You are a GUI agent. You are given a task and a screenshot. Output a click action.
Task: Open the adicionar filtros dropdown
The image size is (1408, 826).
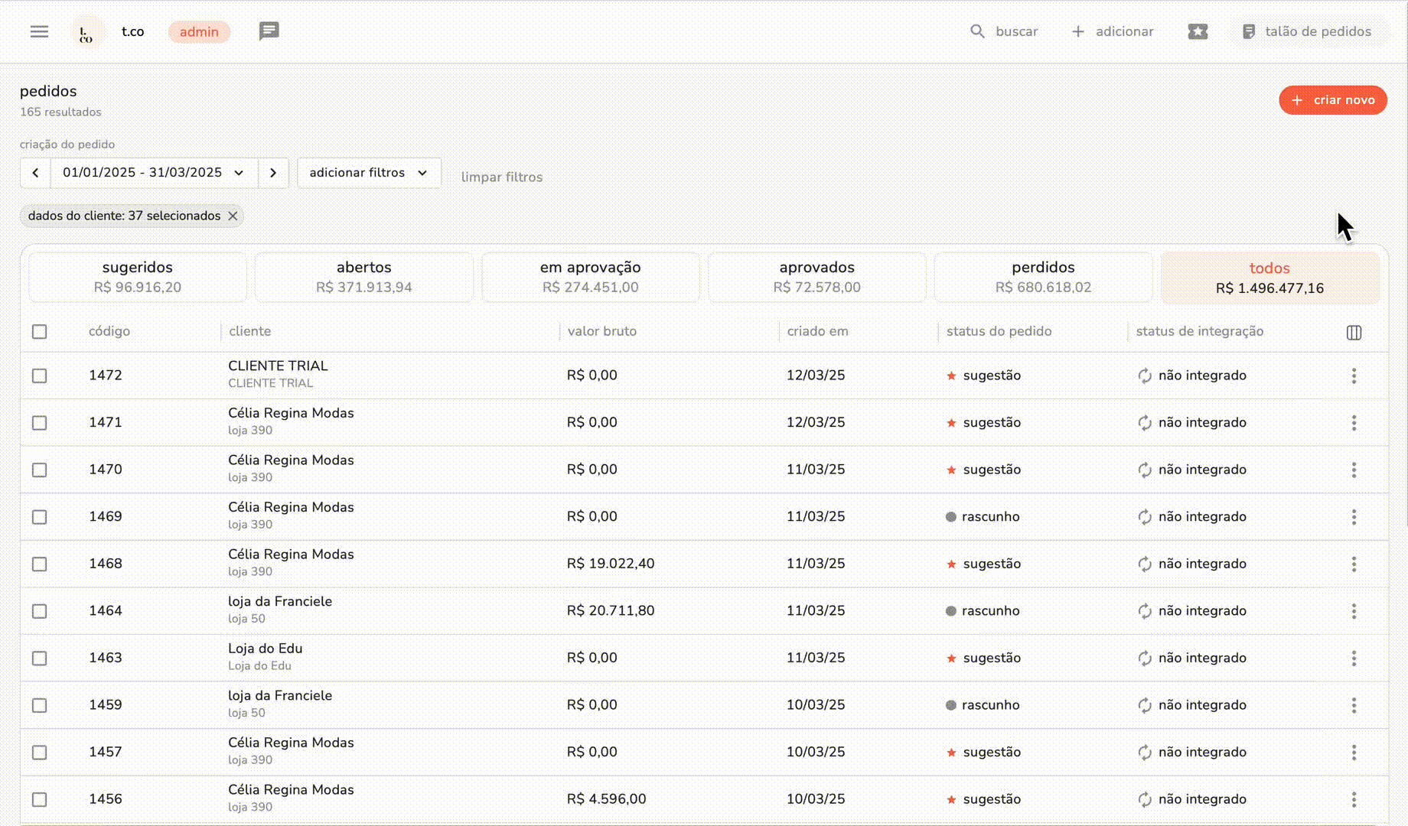click(x=369, y=173)
